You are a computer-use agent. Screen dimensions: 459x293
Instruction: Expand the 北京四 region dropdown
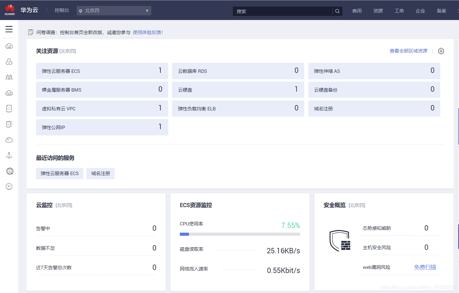[114, 11]
